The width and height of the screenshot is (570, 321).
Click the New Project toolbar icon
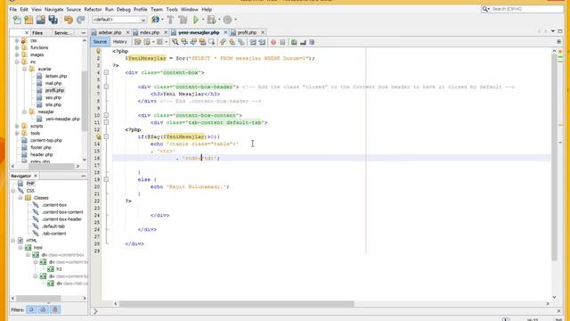[x=28, y=20]
